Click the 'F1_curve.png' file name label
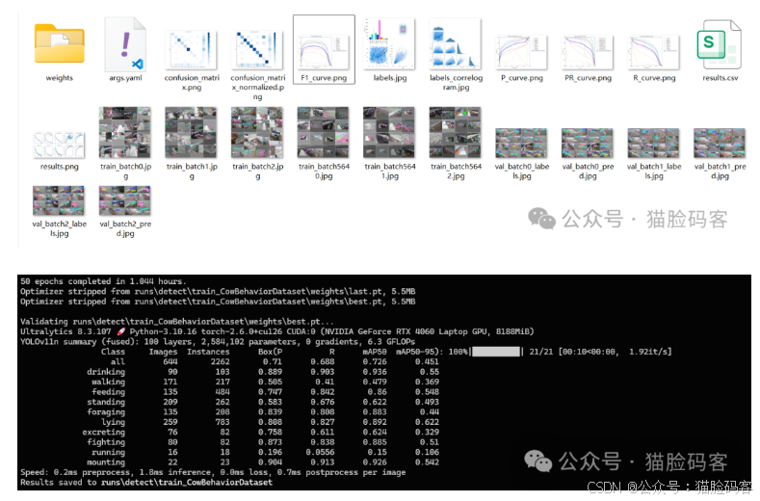 pyautogui.click(x=324, y=78)
